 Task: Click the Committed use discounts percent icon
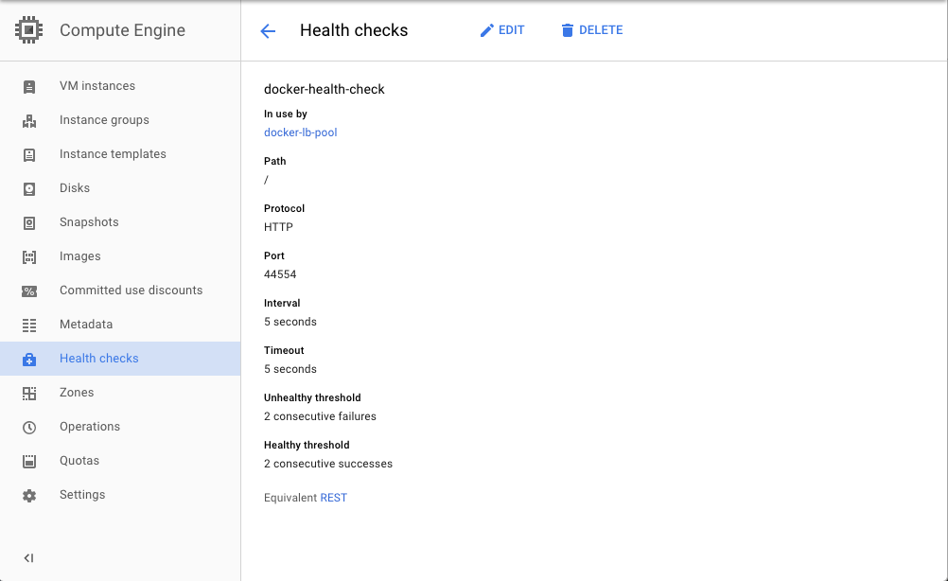click(29, 291)
